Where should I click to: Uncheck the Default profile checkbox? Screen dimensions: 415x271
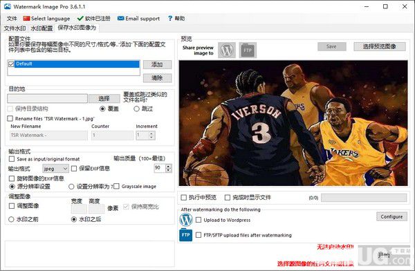click(x=11, y=64)
